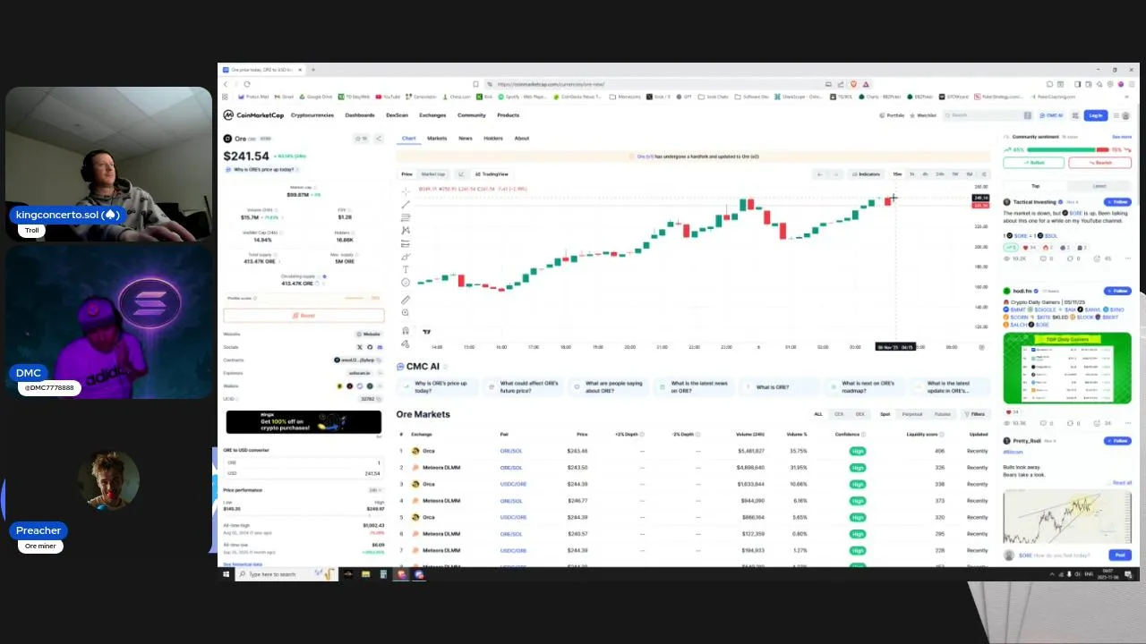Switch chart to Market cap view

click(433, 174)
